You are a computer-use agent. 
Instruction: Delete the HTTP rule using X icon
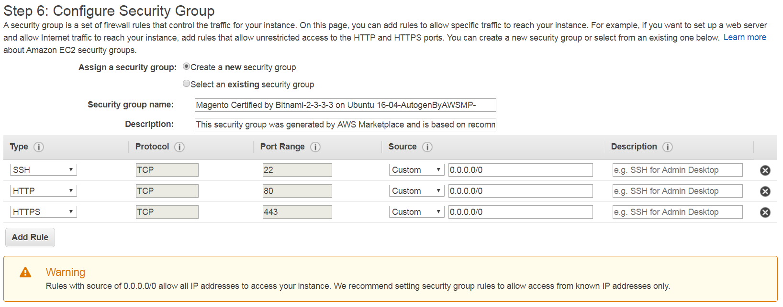coord(765,191)
